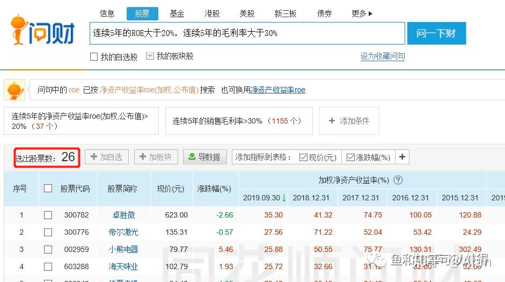505x282 pixels.
Task: Open the 基金 tab
Action: 177,13
